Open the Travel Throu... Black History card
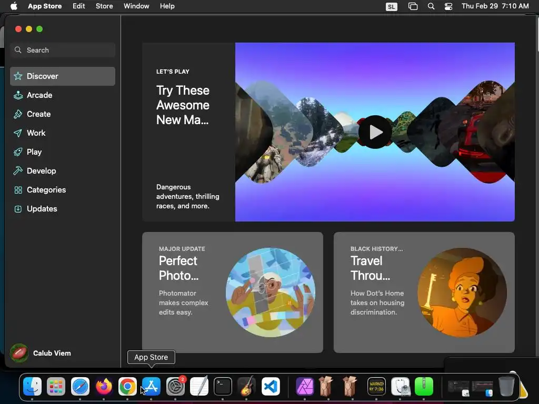 [424, 292]
